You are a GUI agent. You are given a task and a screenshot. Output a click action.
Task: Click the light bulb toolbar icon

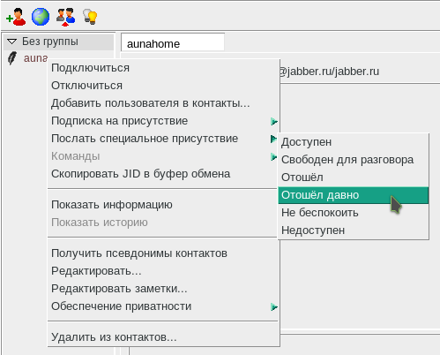(x=90, y=17)
